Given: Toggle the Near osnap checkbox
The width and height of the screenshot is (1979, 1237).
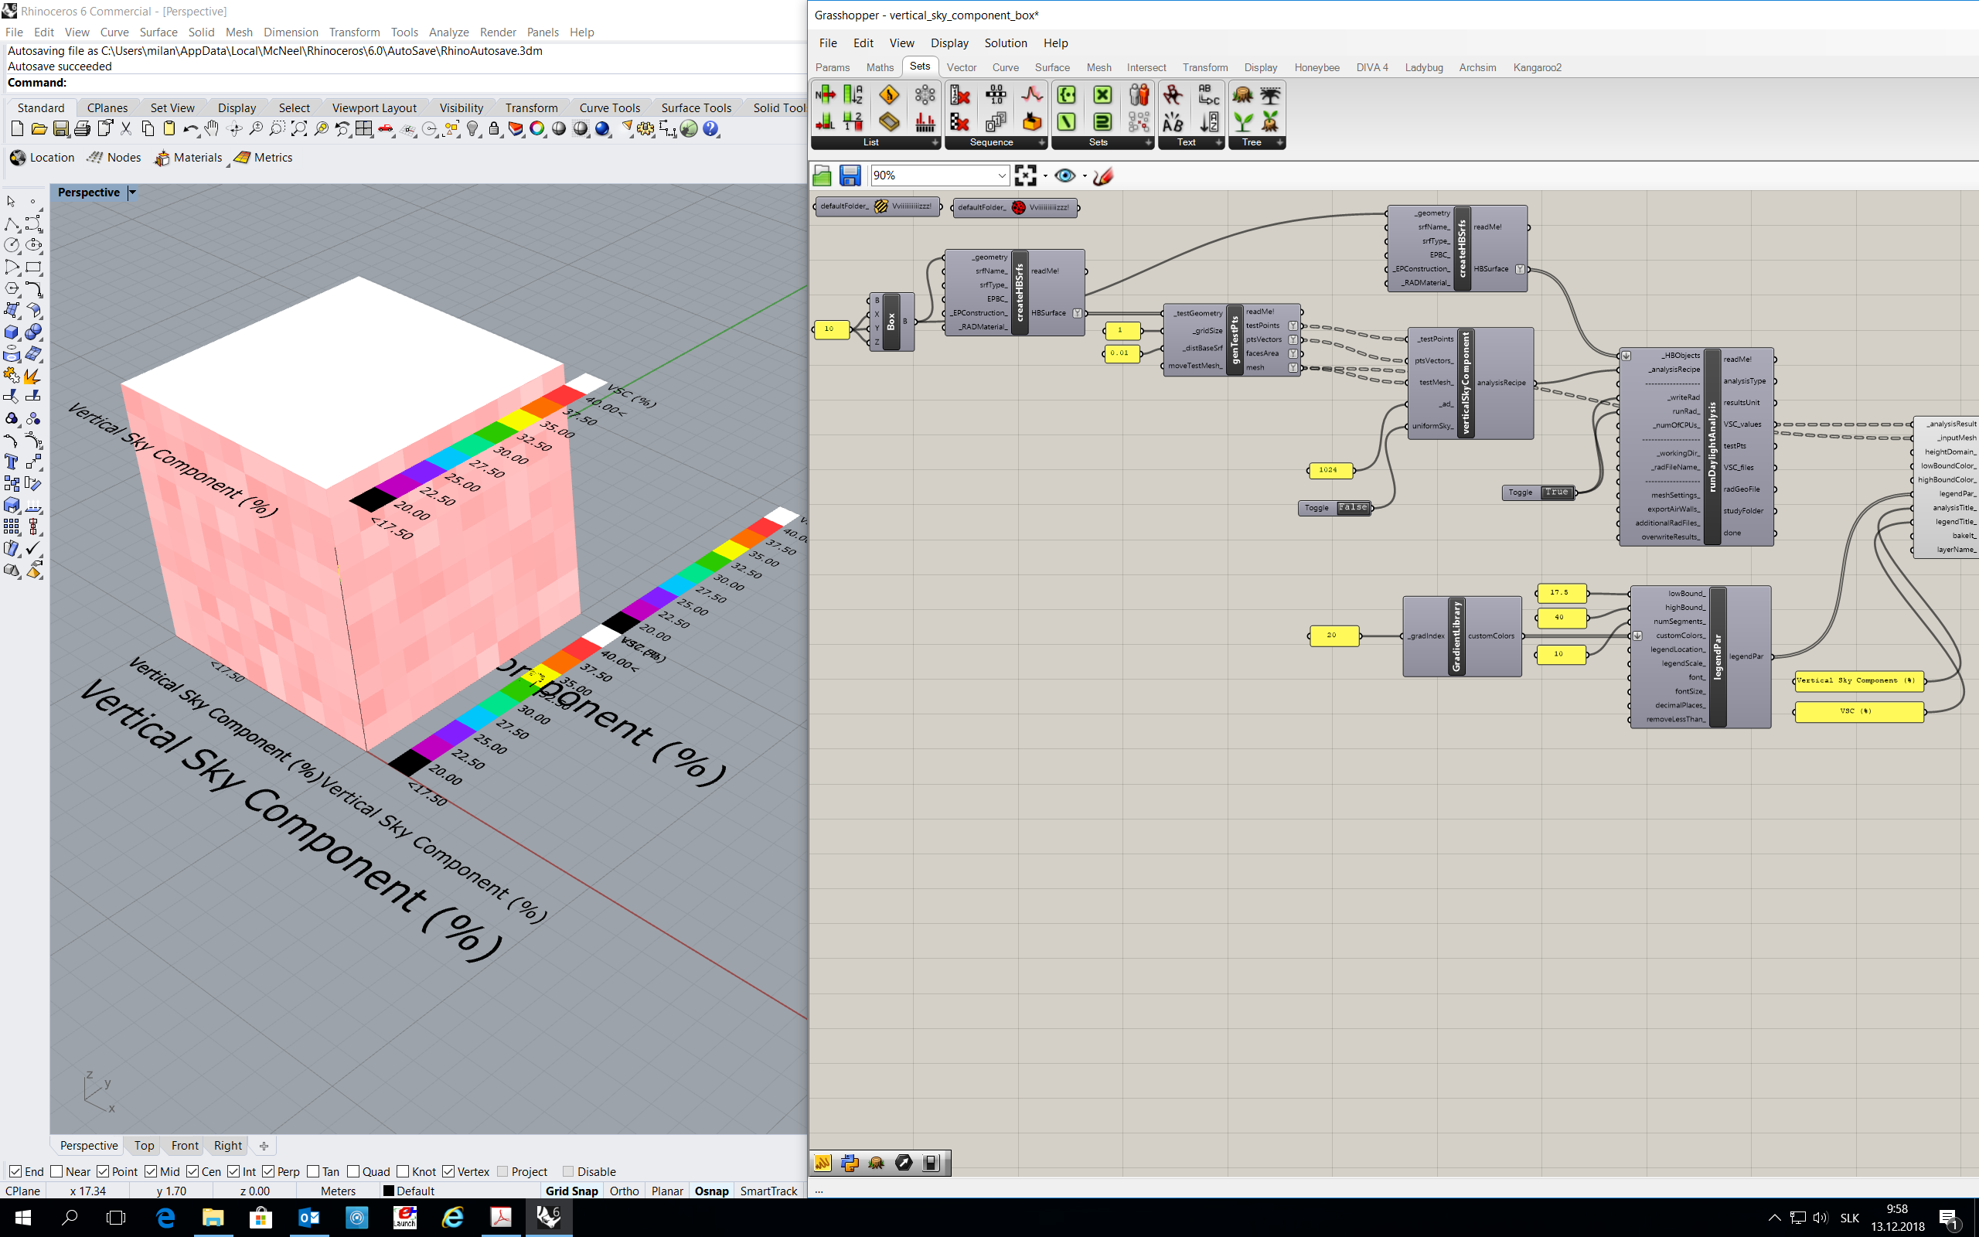Looking at the screenshot, I should [x=56, y=1171].
